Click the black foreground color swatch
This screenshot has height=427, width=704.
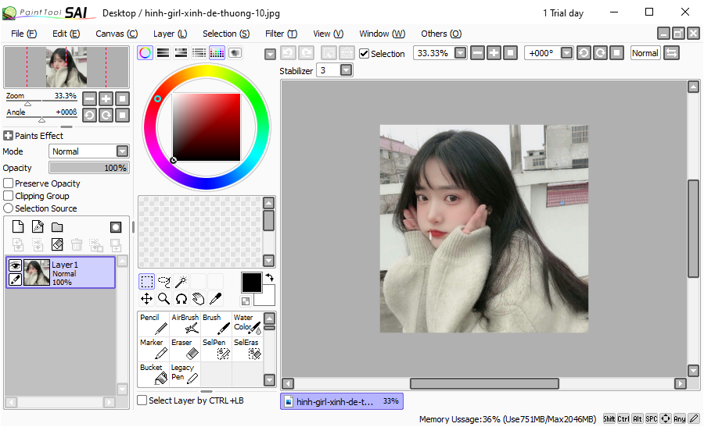tap(251, 283)
